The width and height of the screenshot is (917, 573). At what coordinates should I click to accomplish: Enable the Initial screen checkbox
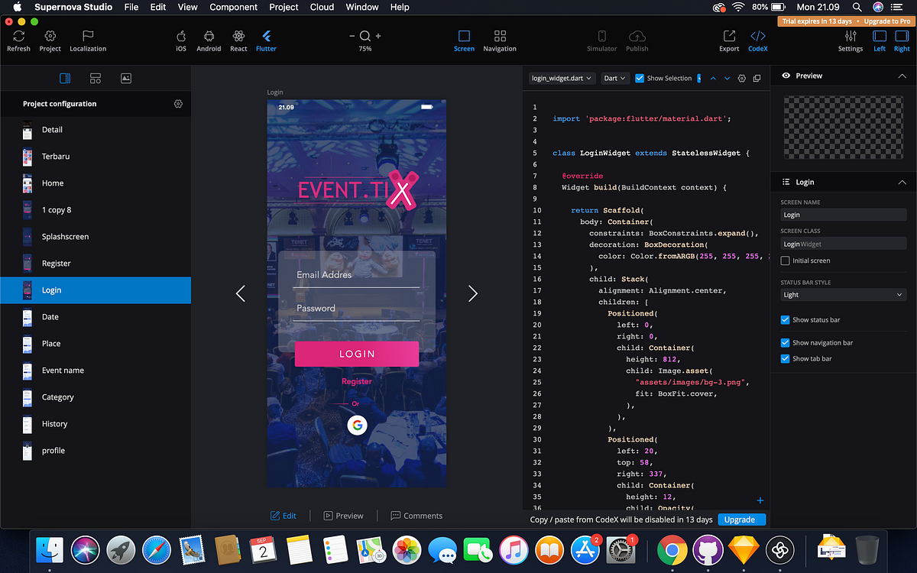[x=783, y=260]
